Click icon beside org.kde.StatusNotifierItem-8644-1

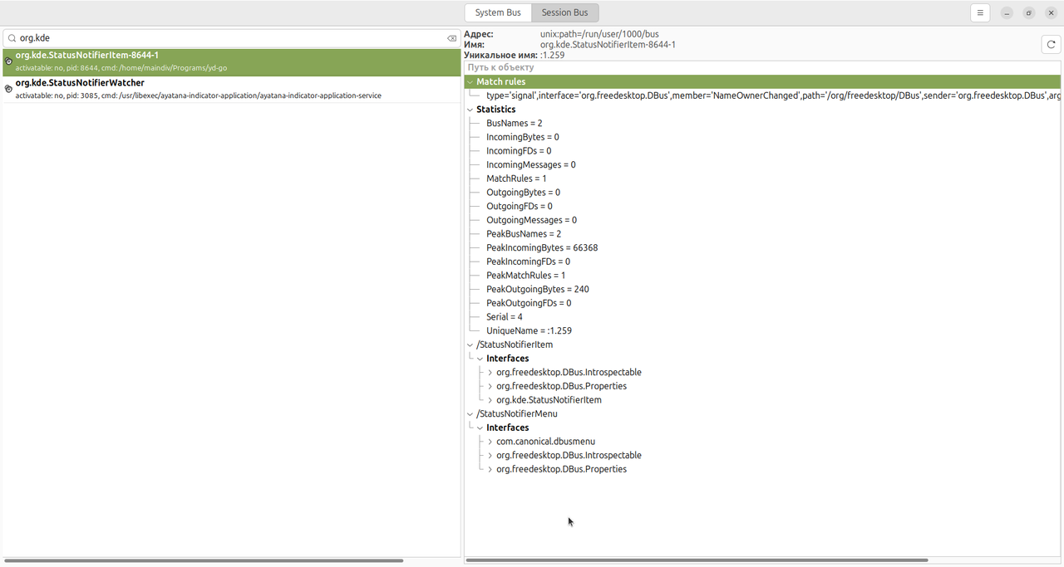9,61
